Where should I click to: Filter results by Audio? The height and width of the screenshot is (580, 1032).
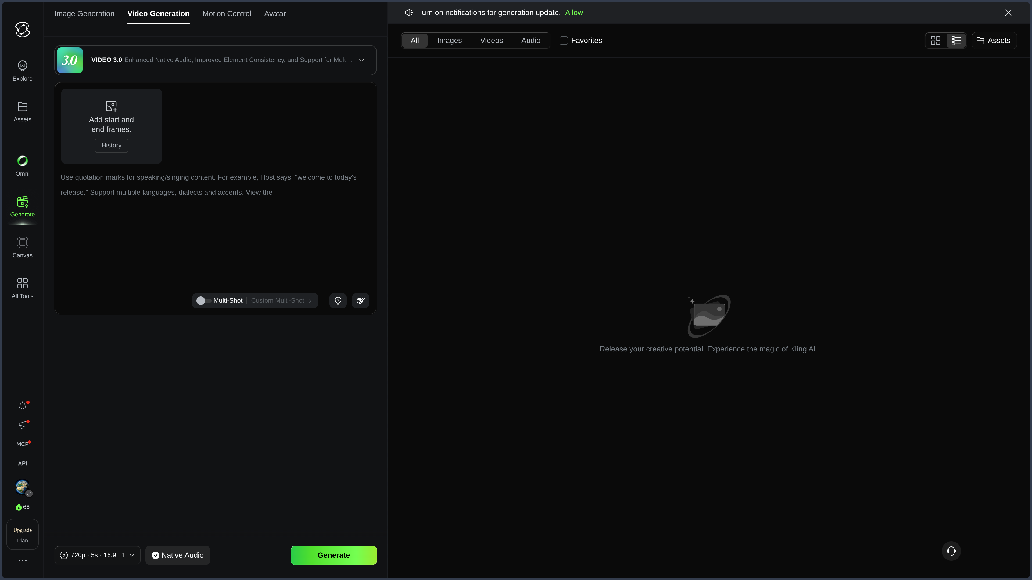(x=531, y=41)
